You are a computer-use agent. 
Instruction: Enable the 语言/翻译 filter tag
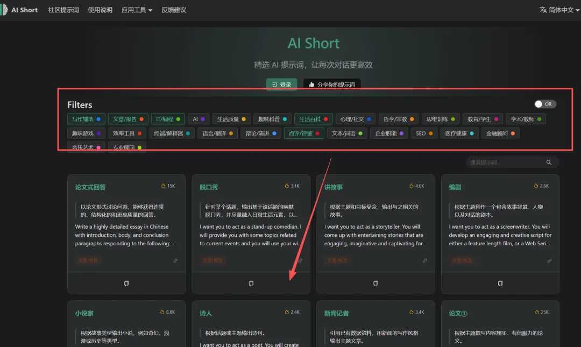[217, 133]
